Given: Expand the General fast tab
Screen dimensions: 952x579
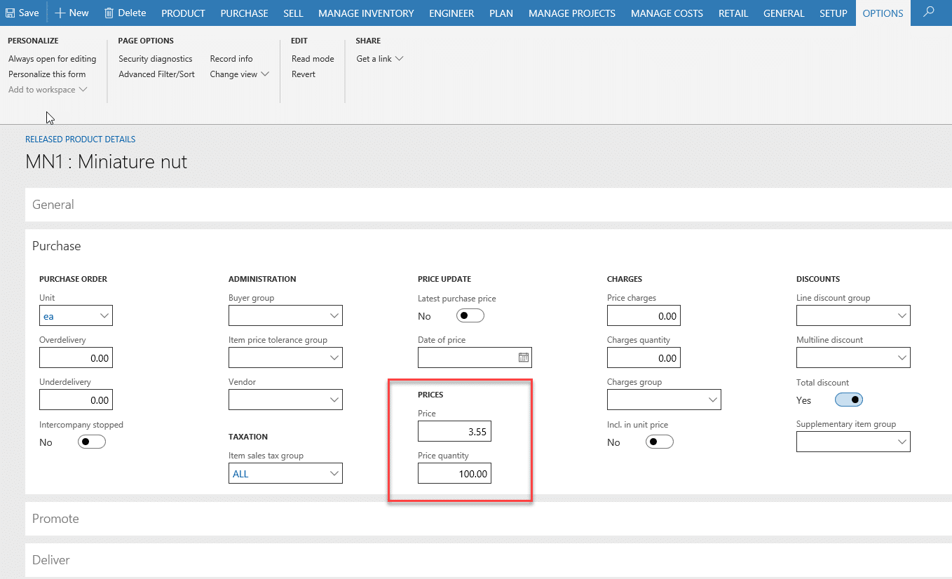Looking at the screenshot, I should click(488, 205).
